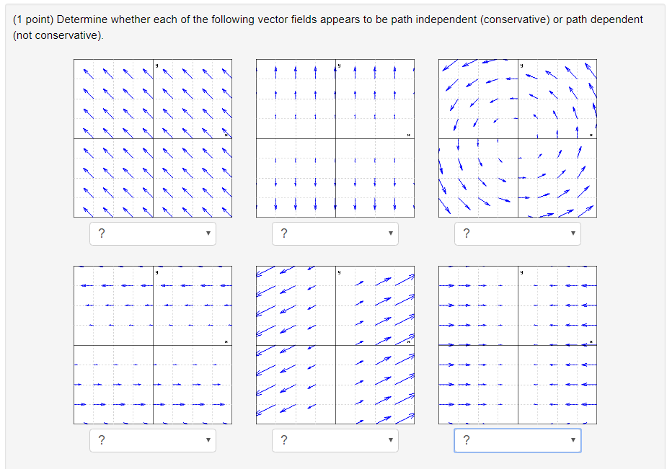This screenshot has height=469, width=667.
Task: Click the horizontal shear vector field plot
Action: click(x=152, y=346)
